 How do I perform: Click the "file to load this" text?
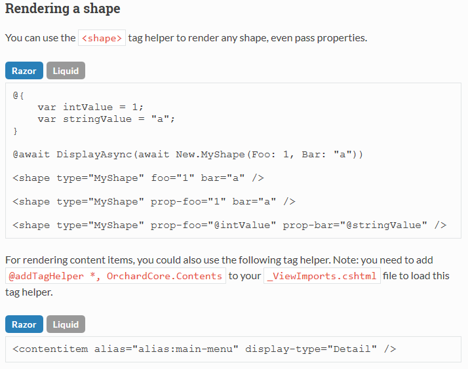point(416,276)
